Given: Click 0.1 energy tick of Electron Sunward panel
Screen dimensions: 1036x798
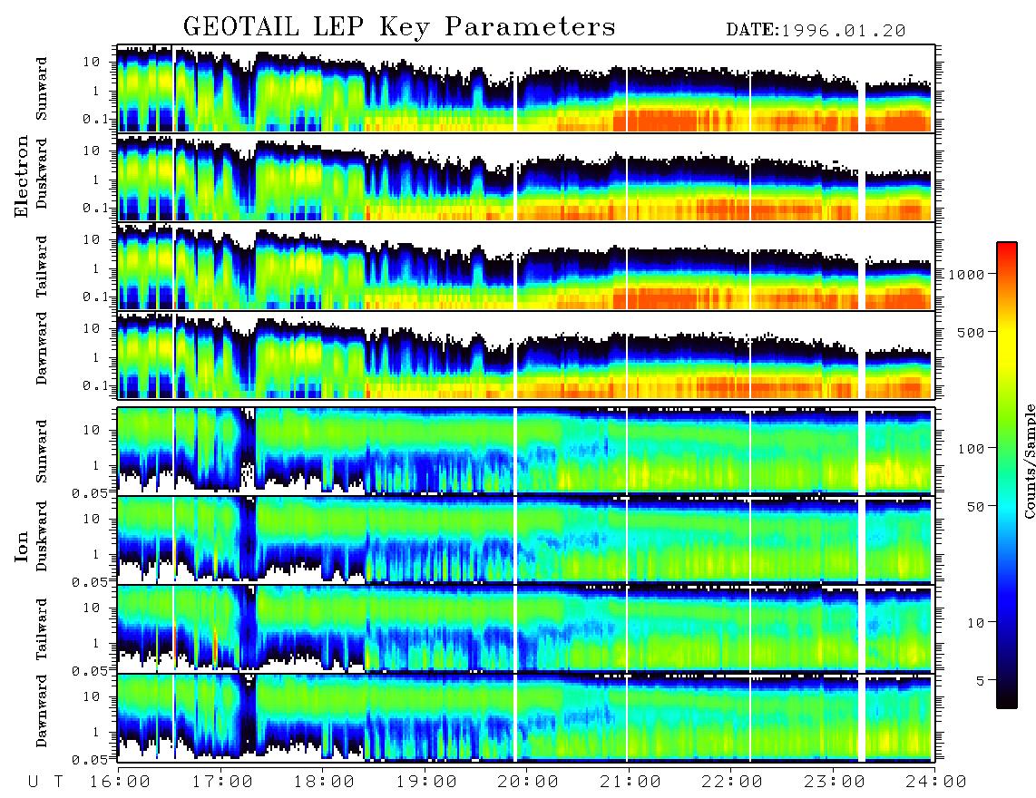Looking at the screenshot, I should [x=95, y=119].
